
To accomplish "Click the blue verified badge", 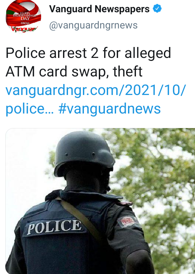I will pyautogui.click(x=157, y=9).
